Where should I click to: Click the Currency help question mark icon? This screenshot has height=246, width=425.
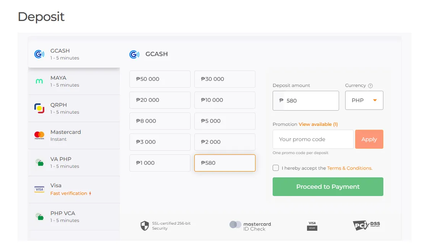pos(370,86)
